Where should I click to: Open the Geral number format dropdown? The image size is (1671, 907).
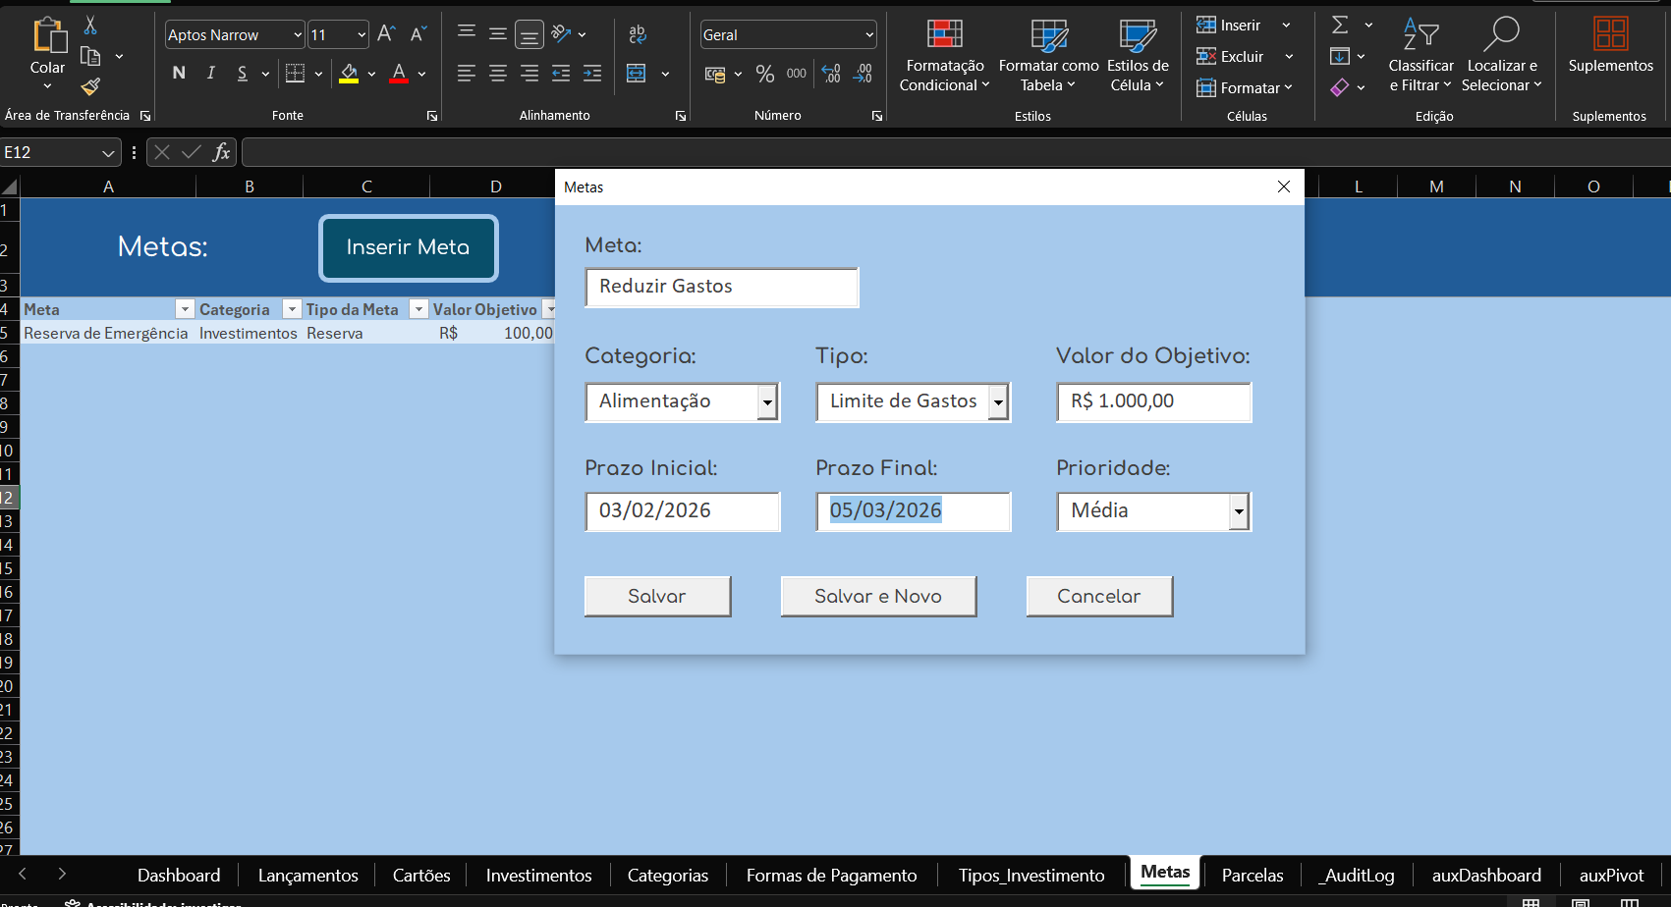869,34
